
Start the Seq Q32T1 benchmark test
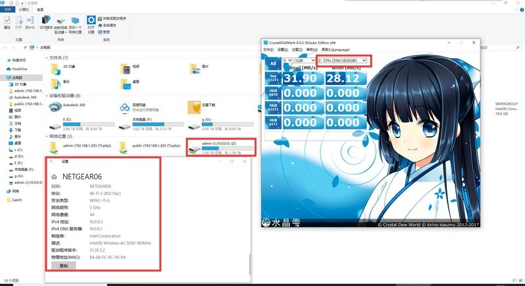273,78
